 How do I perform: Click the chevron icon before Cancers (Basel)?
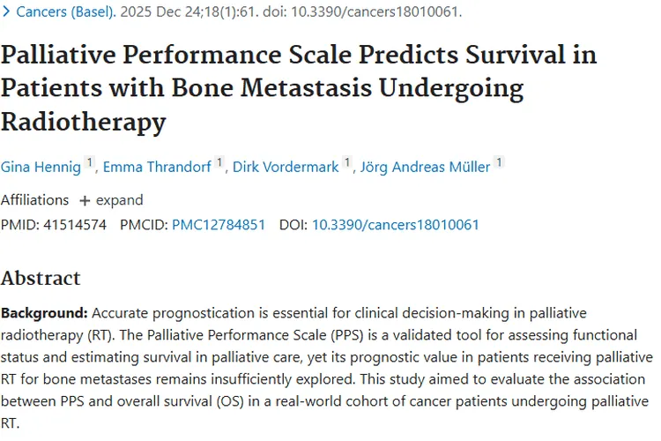click(7, 12)
